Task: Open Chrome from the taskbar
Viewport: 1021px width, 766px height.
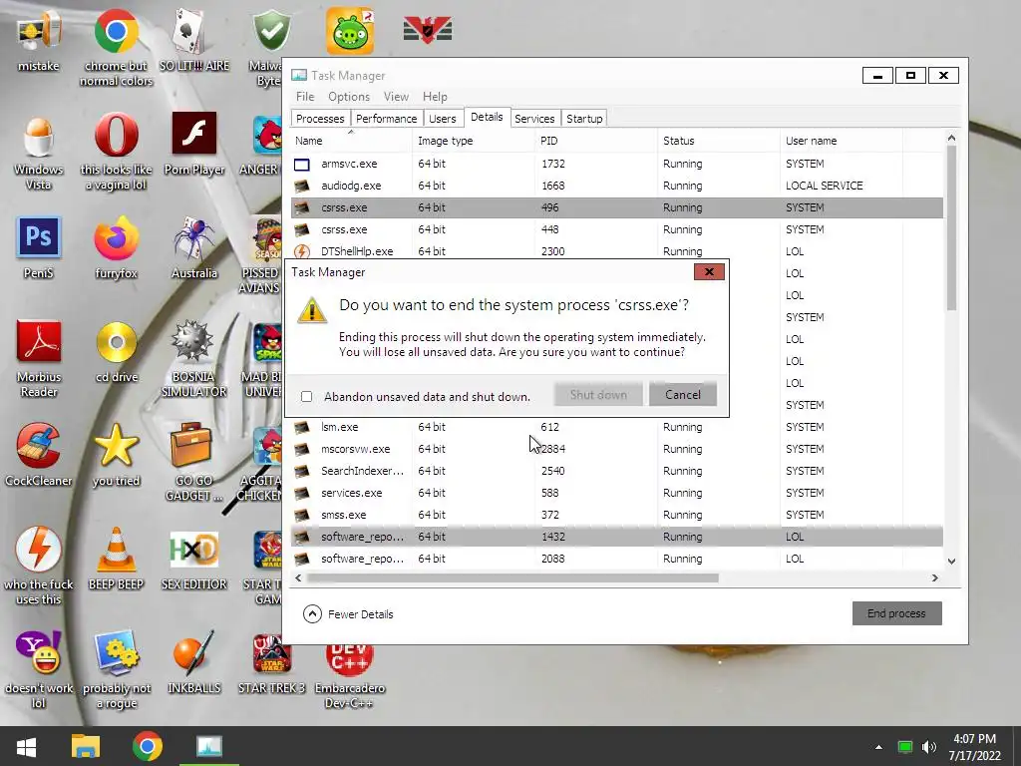Action: (x=148, y=746)
